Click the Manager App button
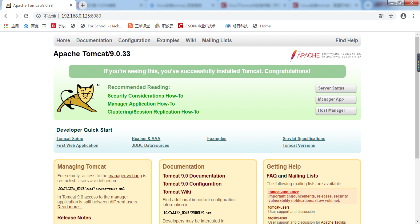 coord(336,99)
